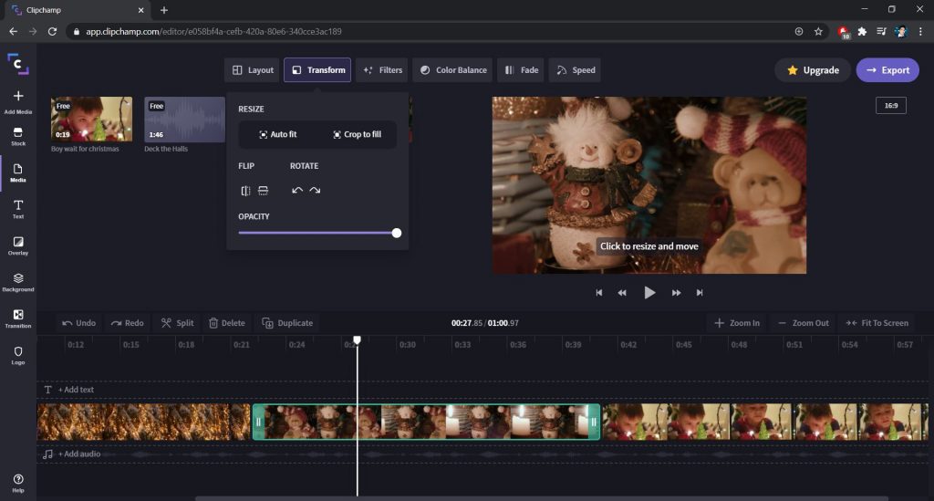Screen dimensions: 934x501
Task: Select the Media sidebar tab
Action: [18, 172]
